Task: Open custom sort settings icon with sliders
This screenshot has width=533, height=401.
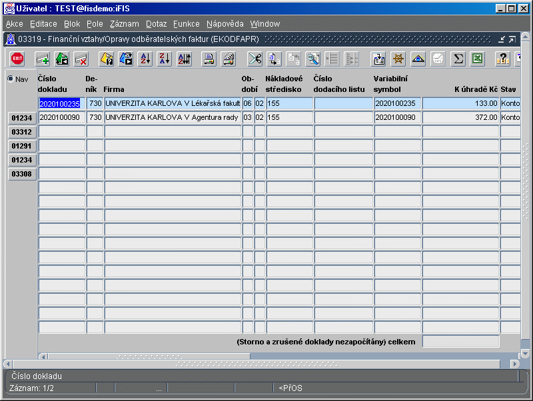Action: [x=185, y=59]
